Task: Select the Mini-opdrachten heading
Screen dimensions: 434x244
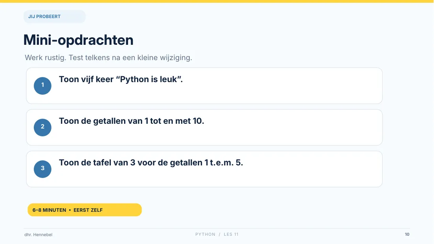Action: coord(78,40)
